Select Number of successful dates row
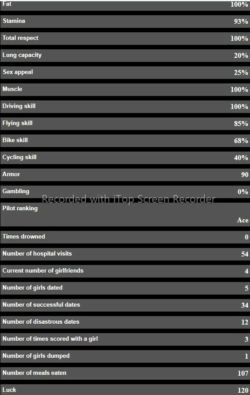Image resolution: width=250 pixels, height=395 pixels. pos(125,305)
